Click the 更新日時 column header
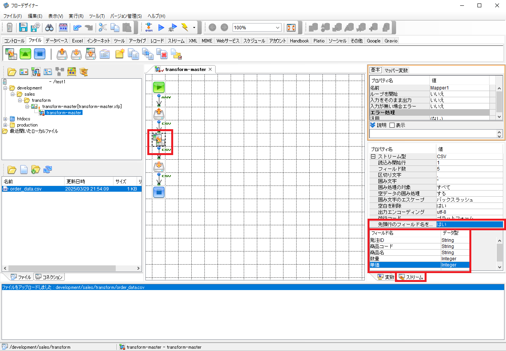Viewport: 506px width, 351px height. [x=89, y=181]
